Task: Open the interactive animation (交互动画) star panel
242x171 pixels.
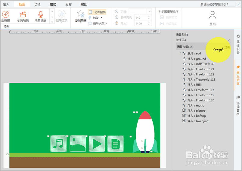Action: click(x=238, y=75)
